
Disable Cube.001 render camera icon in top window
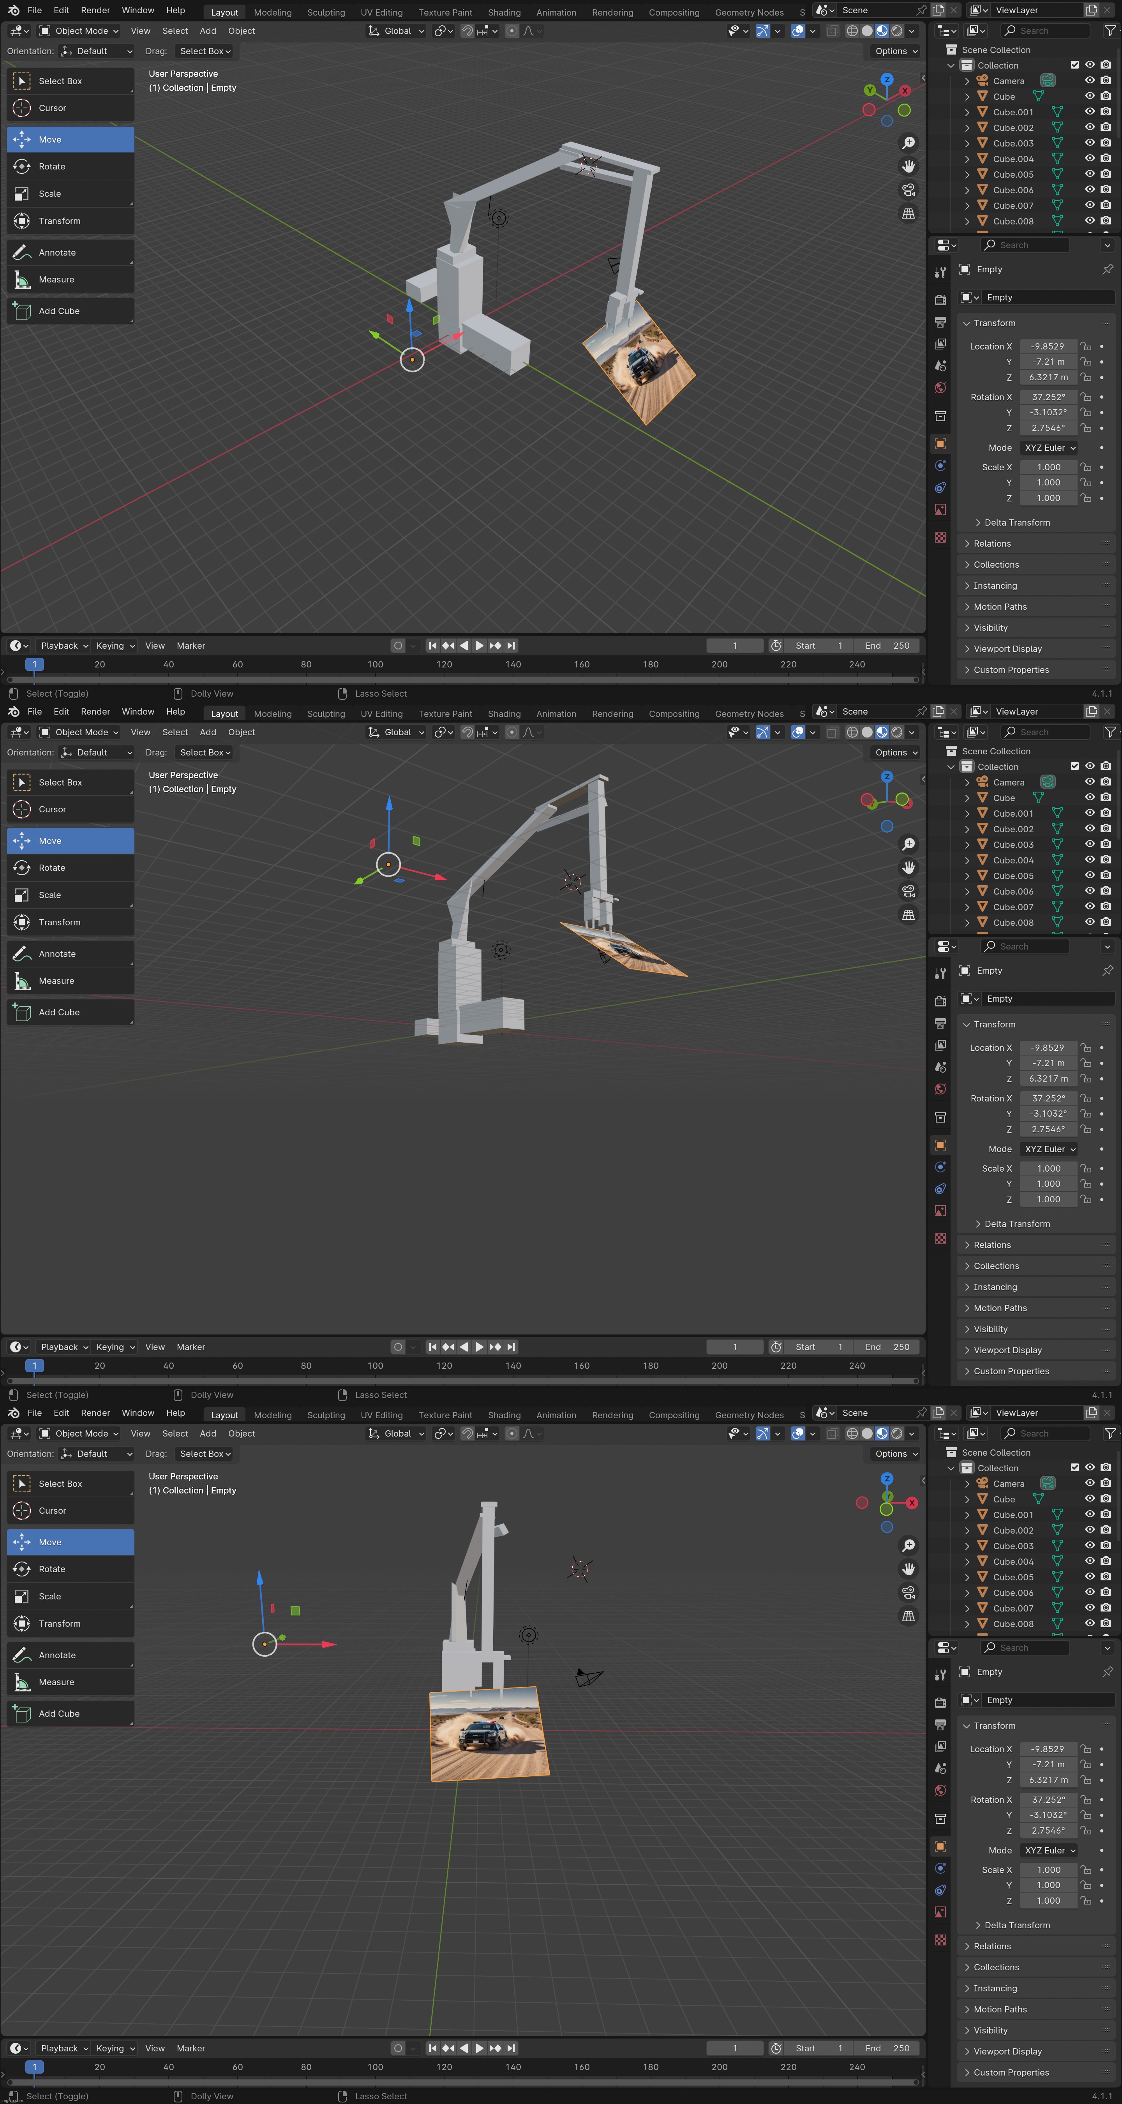pyautogui.click(x=1106, y=112)
